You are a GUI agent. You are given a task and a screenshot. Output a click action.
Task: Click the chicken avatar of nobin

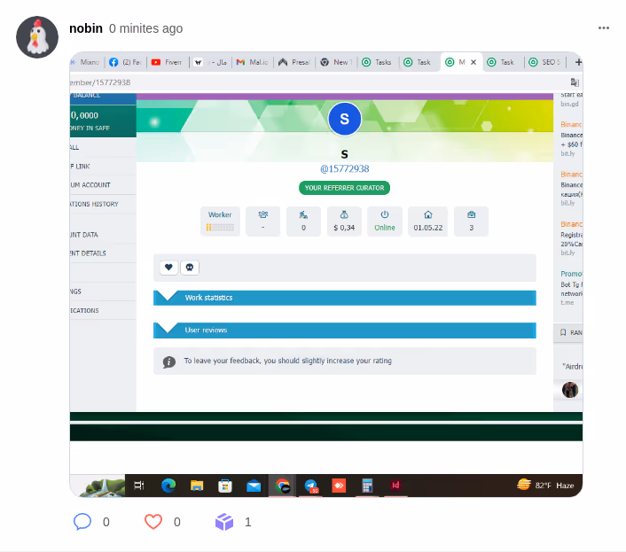(37, 37)
